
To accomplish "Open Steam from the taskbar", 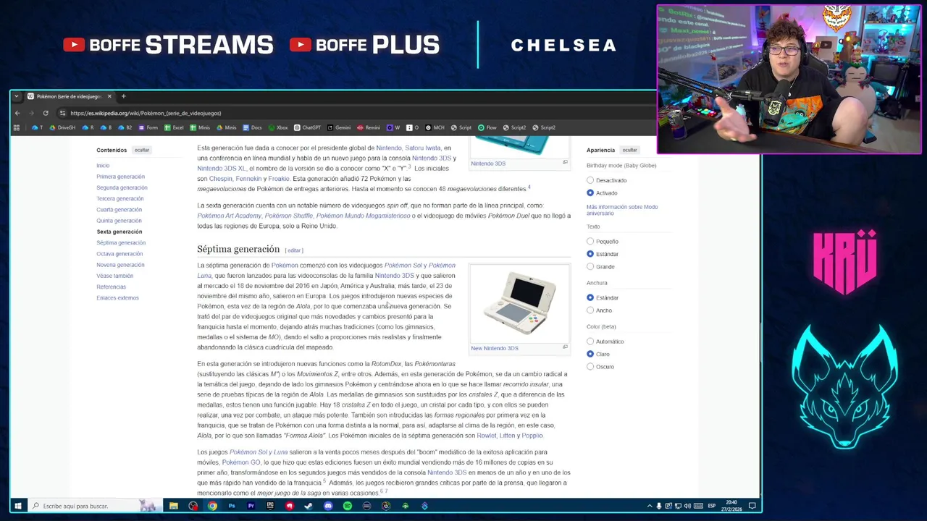I will coord(309,506).
